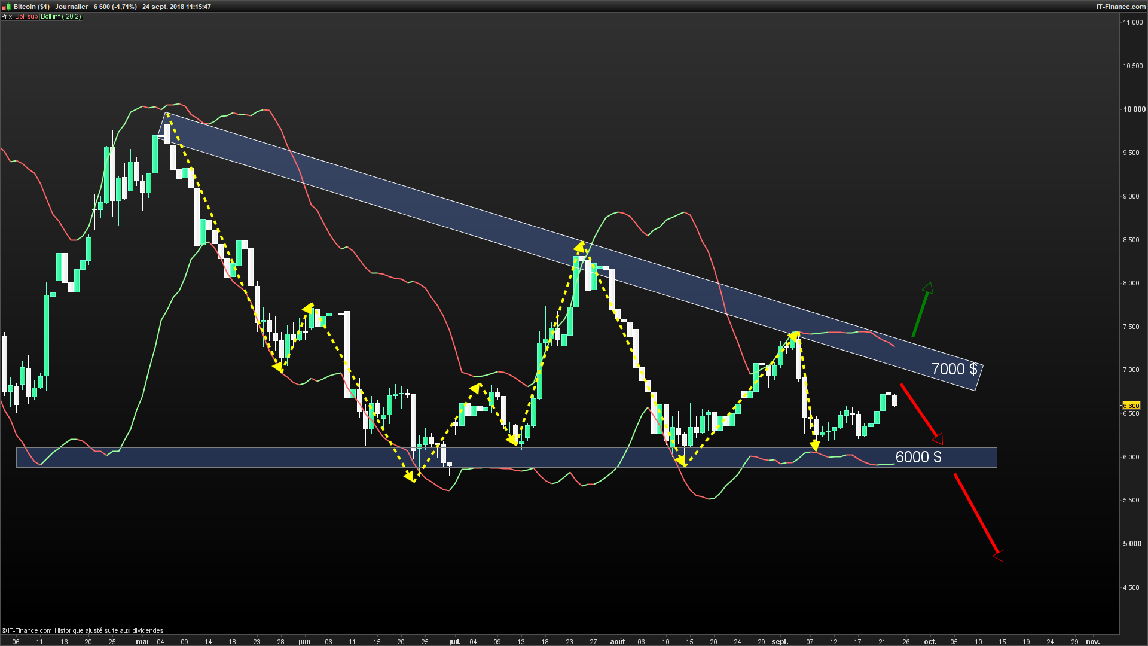Click the juin month label on time axis
Viewport: 1148px width, 646px height.
click(304, 642)
